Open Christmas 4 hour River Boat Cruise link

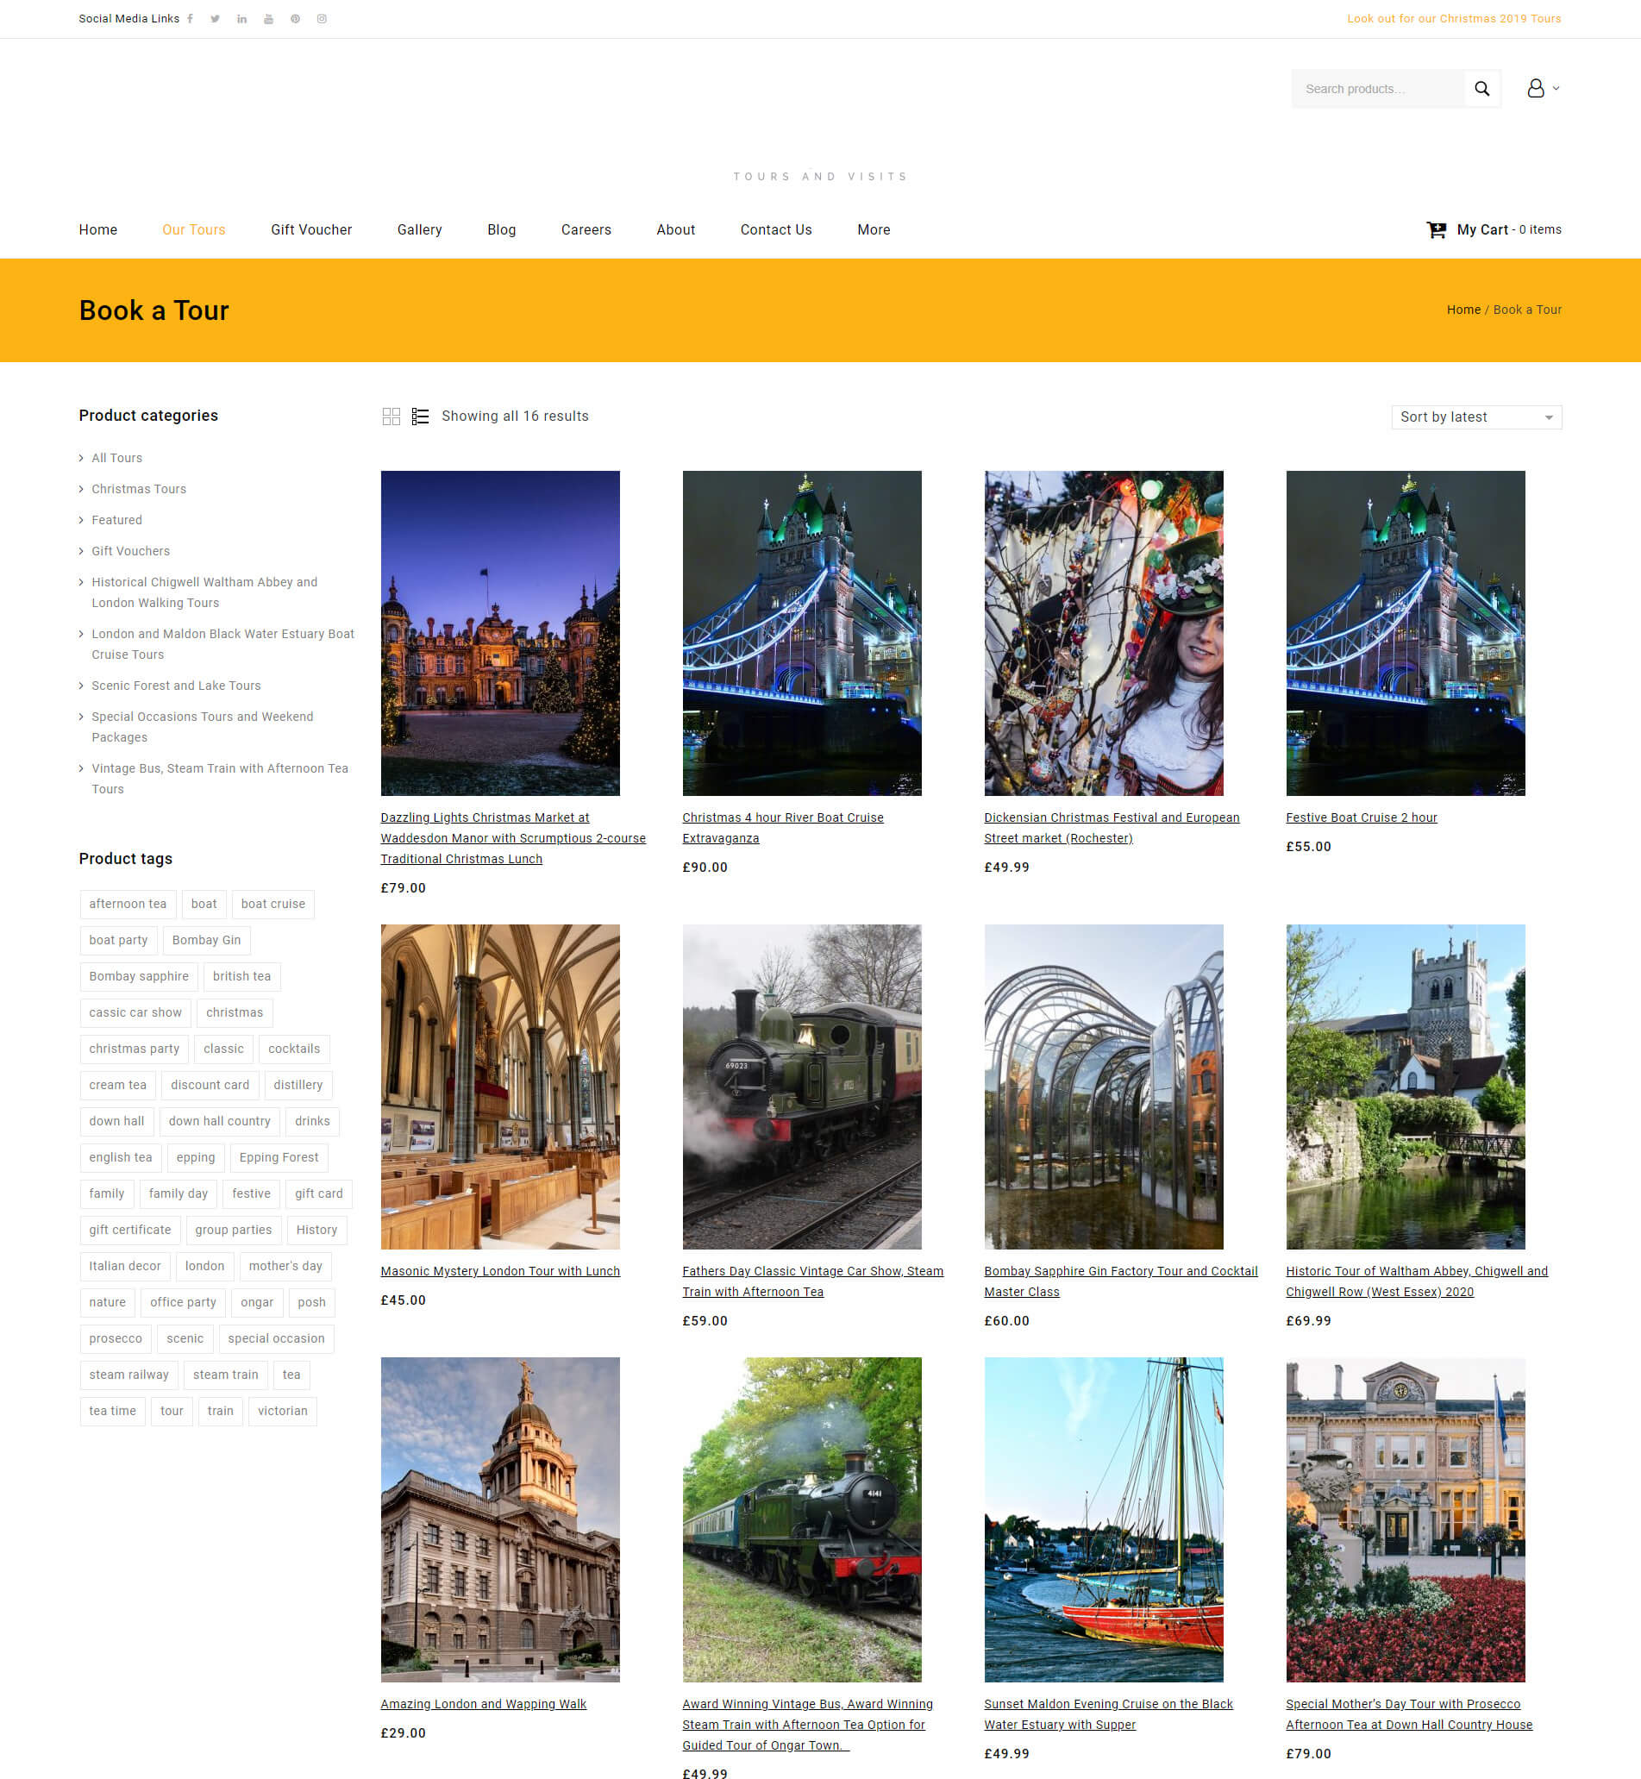pos(782,829)
